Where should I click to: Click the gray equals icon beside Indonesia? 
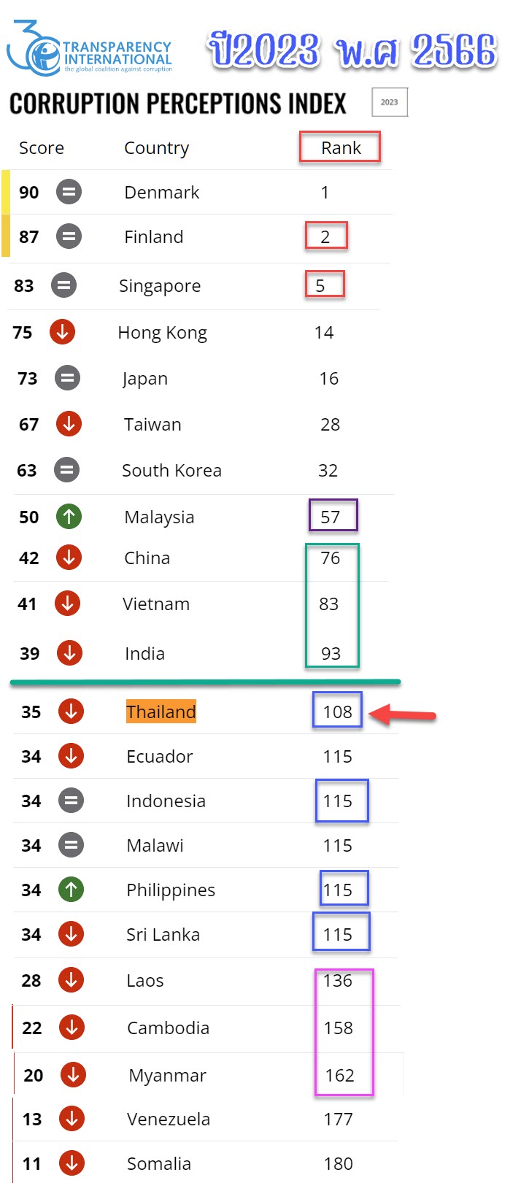coord(71,801)
